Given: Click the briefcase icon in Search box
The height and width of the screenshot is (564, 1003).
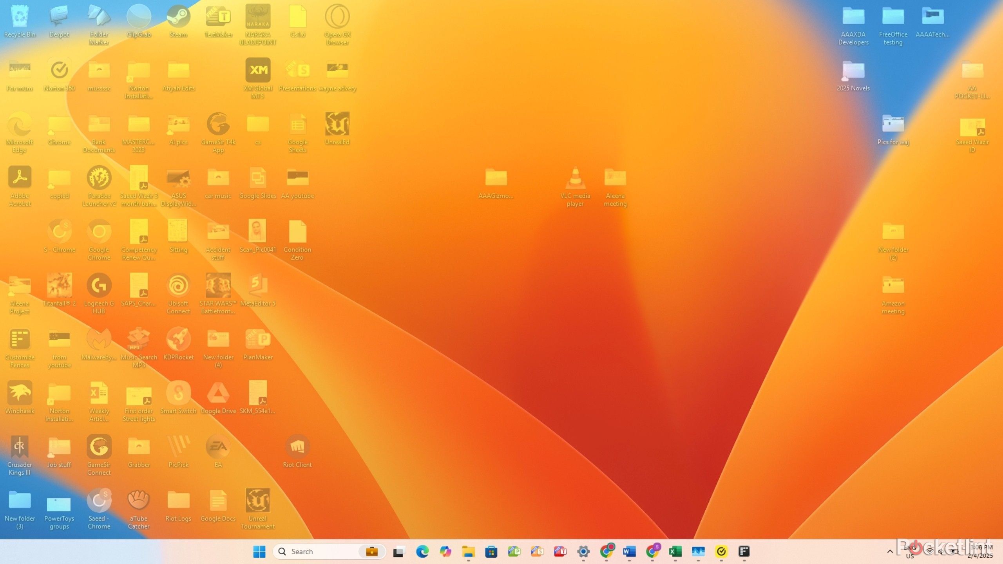Looking at the screenshot, I should [x=371, y=551].
